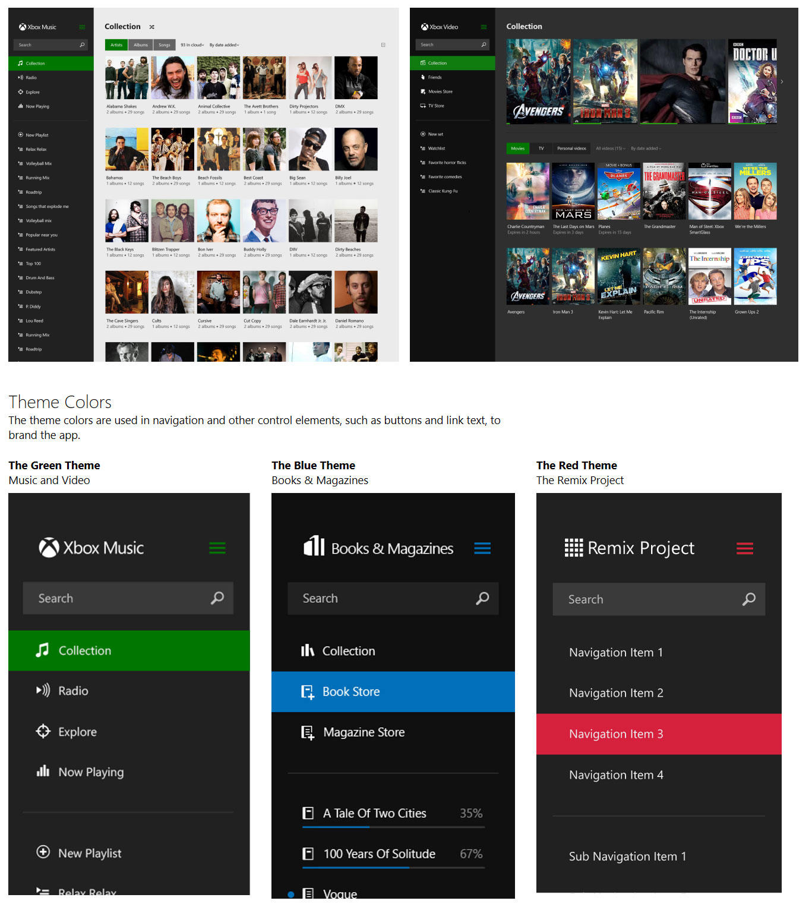This screenshot has width=812, height=907.
Task: Click the Xbox logo beside large Xbox Music title
Action: tap(49, 547)
